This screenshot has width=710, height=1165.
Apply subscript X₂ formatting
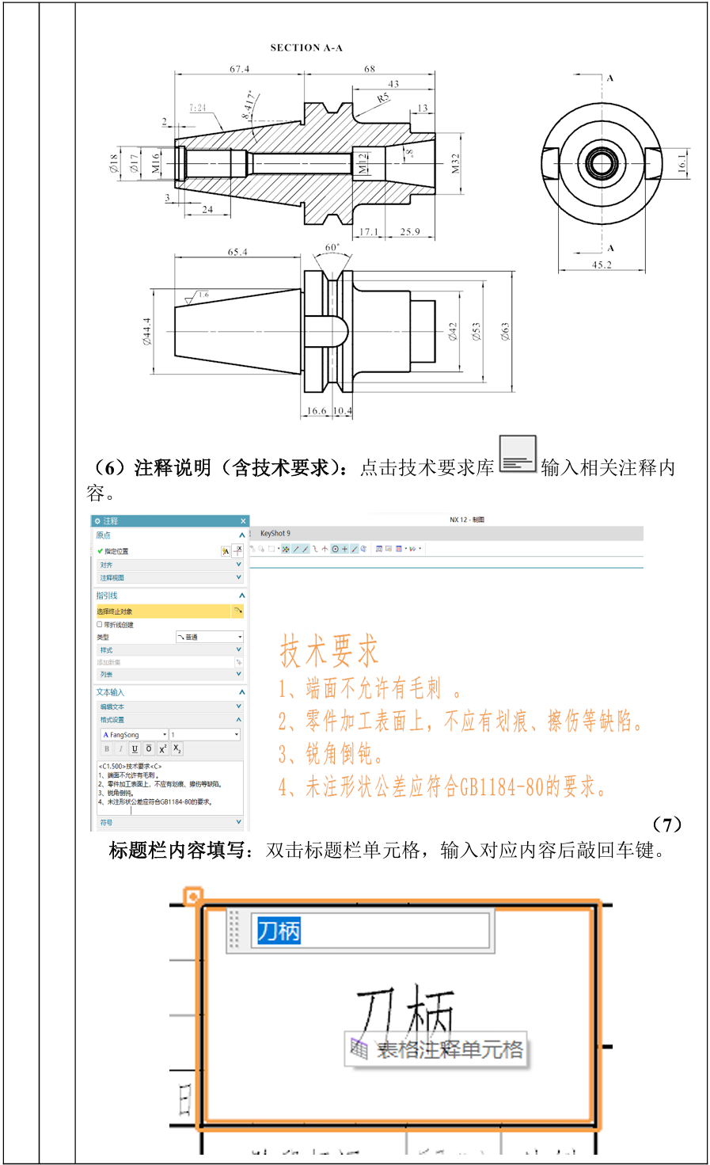tap(177, 748)
